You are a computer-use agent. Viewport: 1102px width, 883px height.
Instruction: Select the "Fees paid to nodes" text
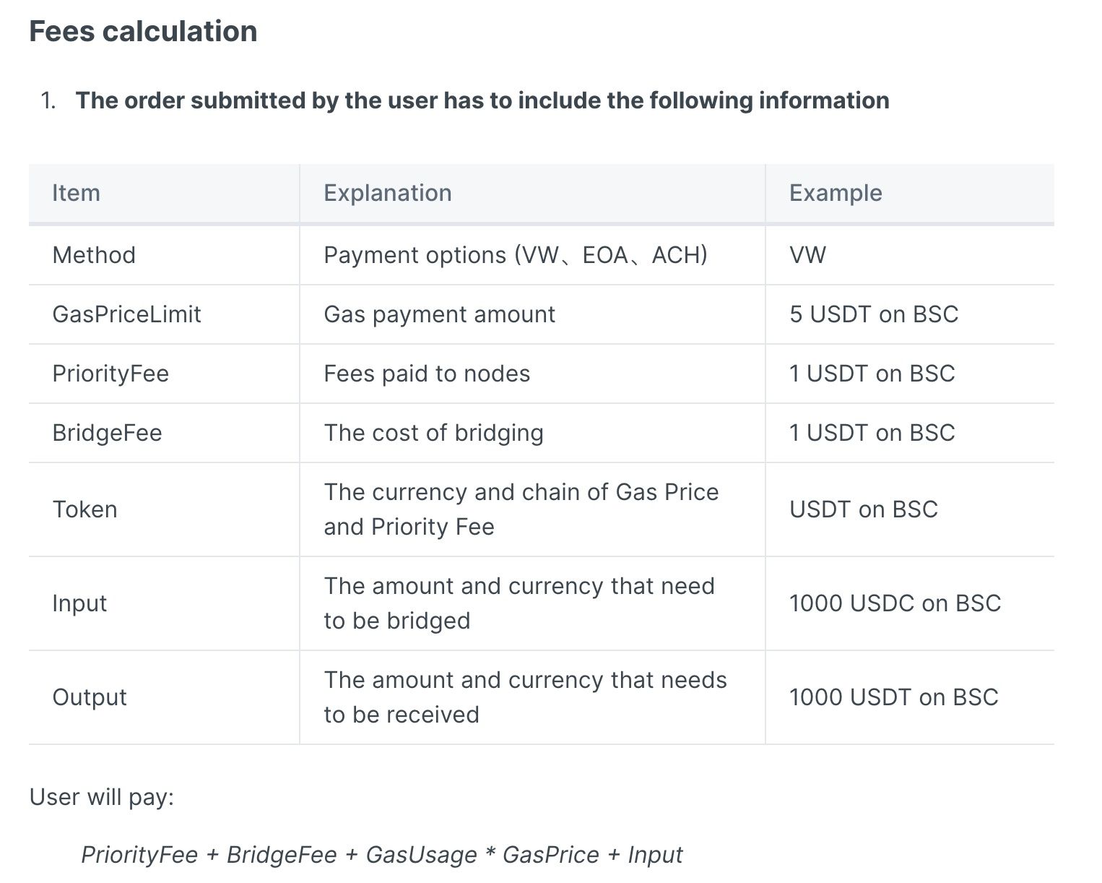pyautogui.click(x=427, y=374)
